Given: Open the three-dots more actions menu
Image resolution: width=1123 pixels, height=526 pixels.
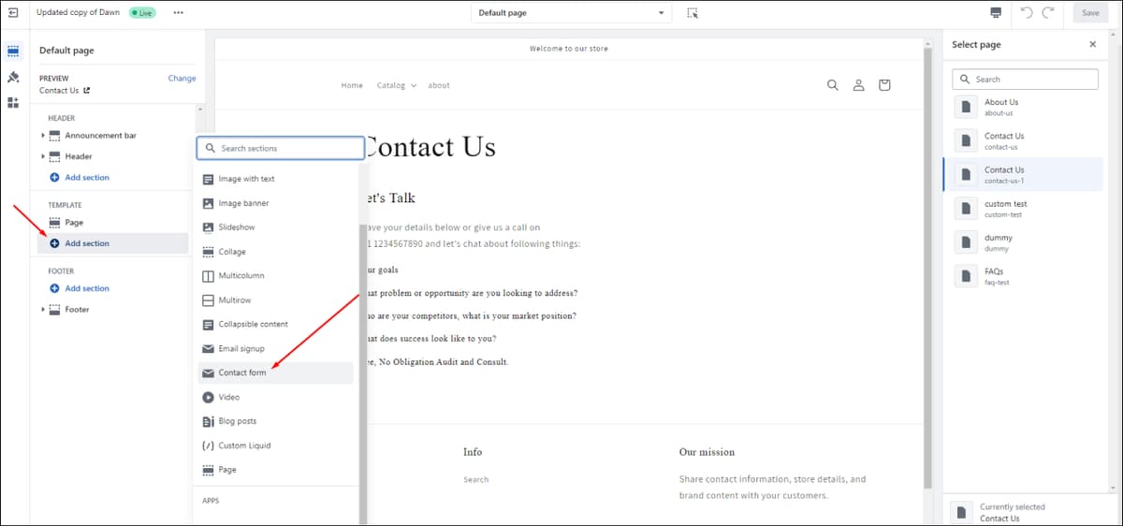Looking at the screenshot, I should [178, 12].
